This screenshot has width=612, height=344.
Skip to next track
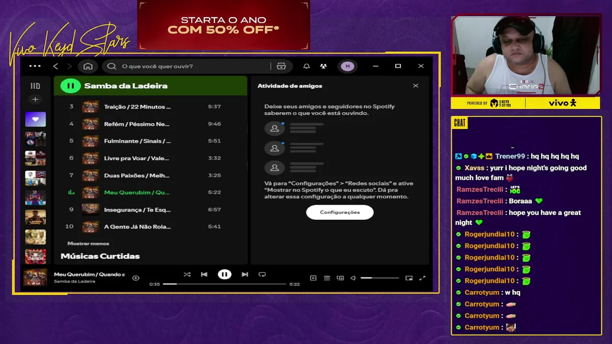(x=245, y=274)
